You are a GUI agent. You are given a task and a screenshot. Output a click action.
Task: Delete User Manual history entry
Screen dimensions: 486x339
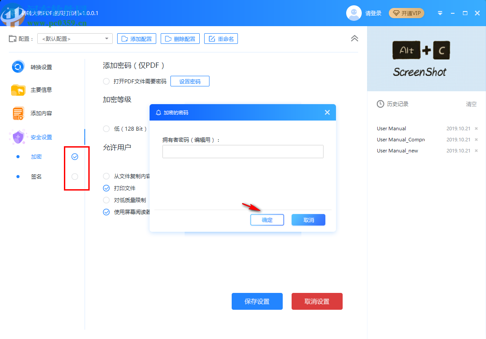point(476,129)
